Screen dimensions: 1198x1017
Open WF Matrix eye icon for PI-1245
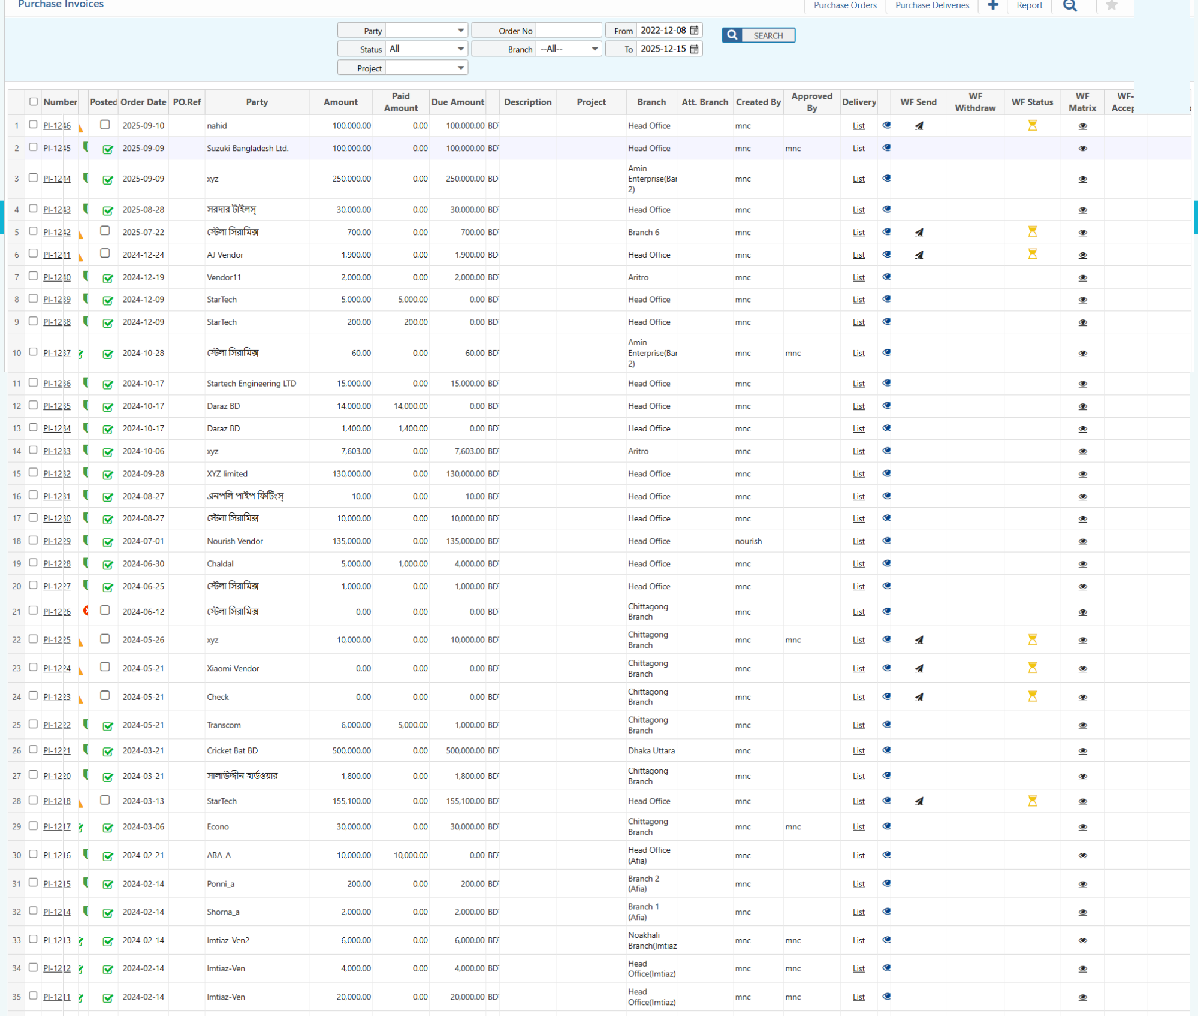point(1082,148)
